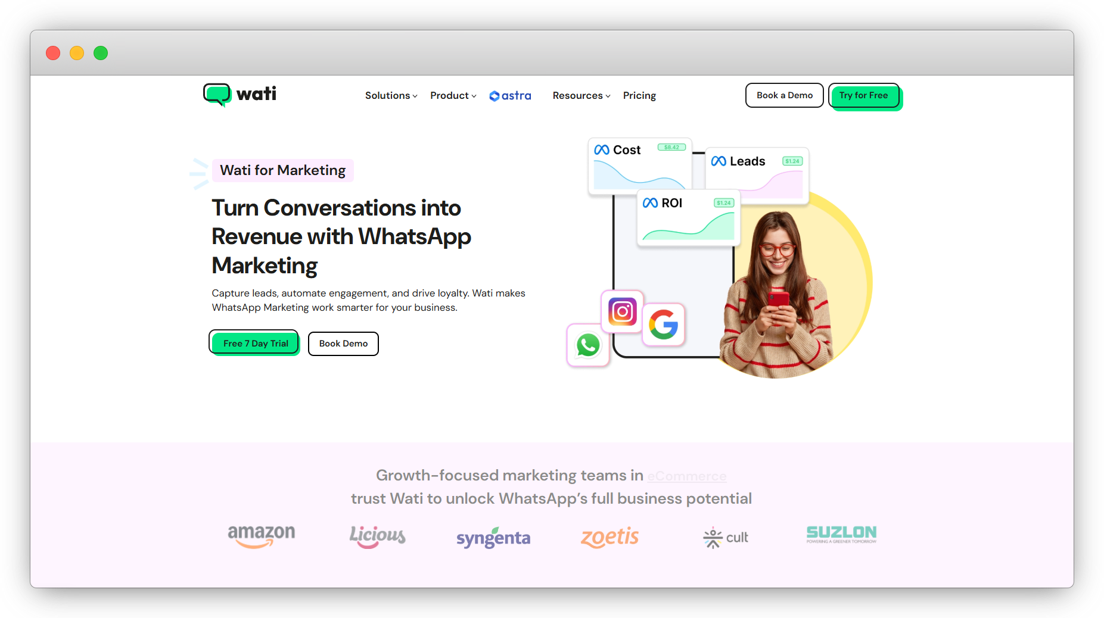Select the Zoetis logo
Screen dimensions: 1104x618
(609, 537)
